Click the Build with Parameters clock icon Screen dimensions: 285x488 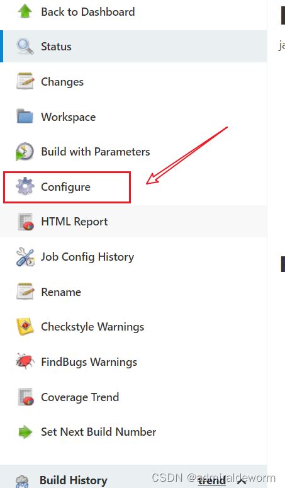(25, 152)
